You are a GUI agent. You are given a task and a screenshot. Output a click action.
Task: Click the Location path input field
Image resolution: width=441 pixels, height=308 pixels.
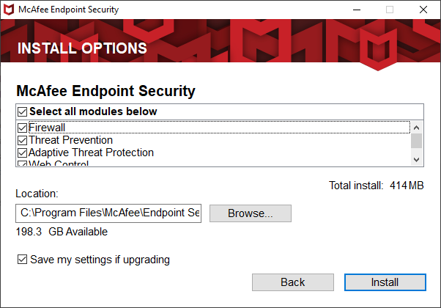[x=108, y=213]
